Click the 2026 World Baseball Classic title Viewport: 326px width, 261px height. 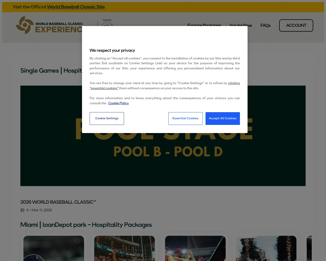point(58,202)
